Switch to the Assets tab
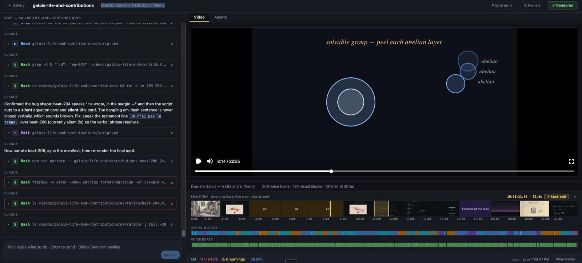 pyautogui.click(x=220, y=17)
